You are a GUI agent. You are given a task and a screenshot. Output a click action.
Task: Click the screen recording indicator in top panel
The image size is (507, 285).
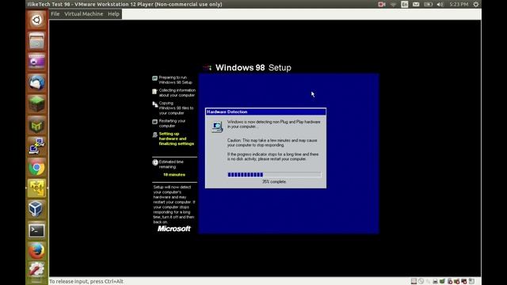pos(382,4)
